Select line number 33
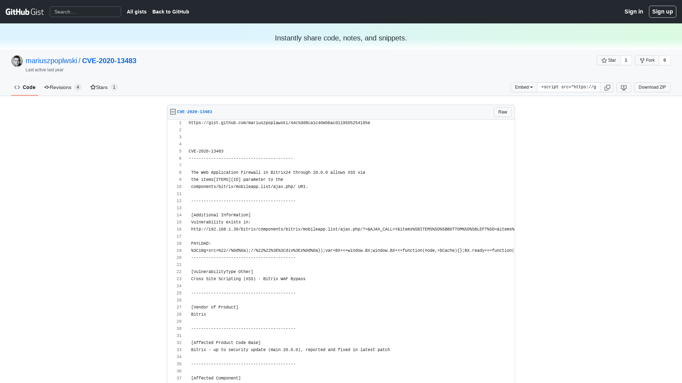Screen dimensions: 682x383 (176, 350)
